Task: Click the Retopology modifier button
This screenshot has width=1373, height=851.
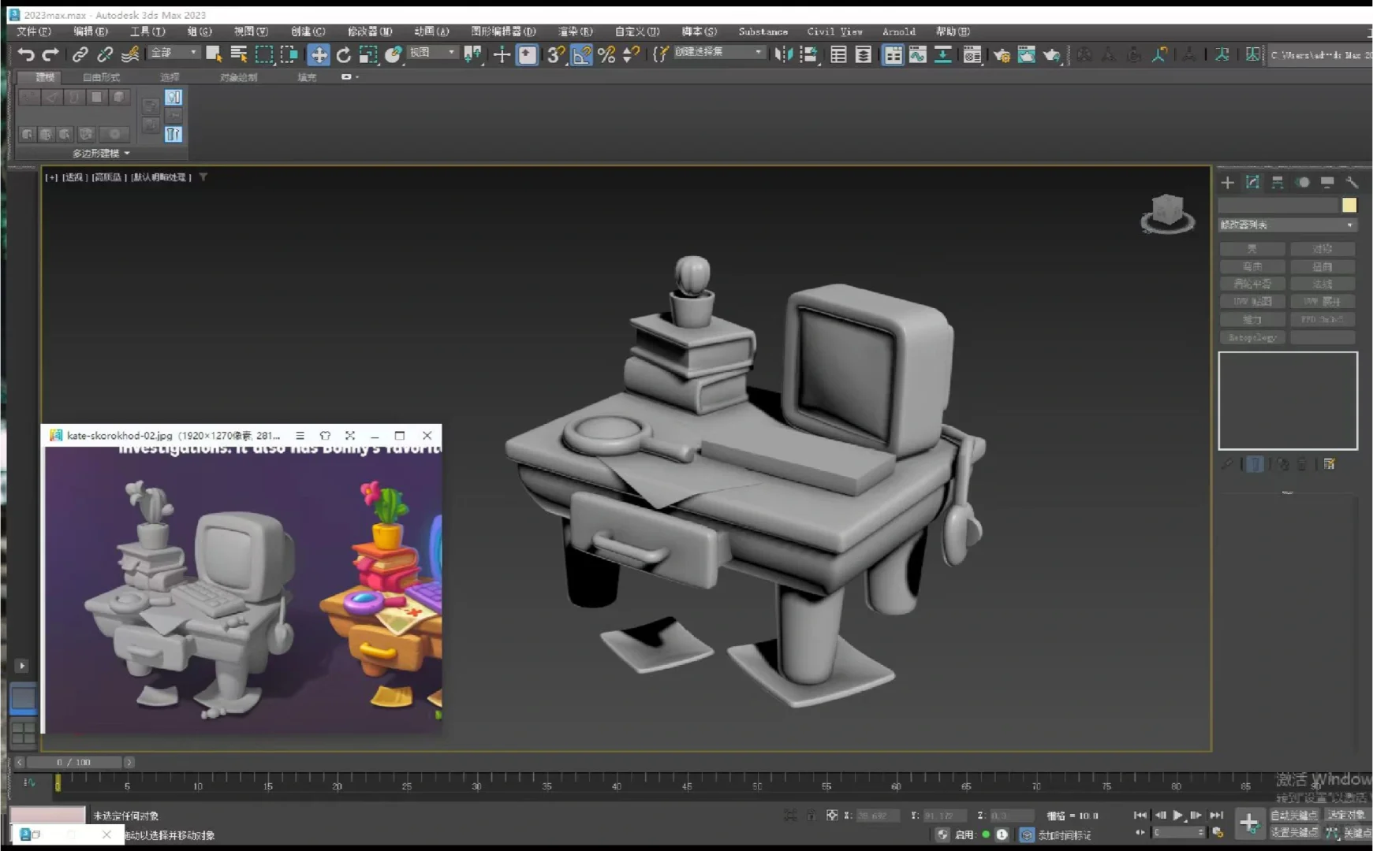Action: (x=1252, y=337)
